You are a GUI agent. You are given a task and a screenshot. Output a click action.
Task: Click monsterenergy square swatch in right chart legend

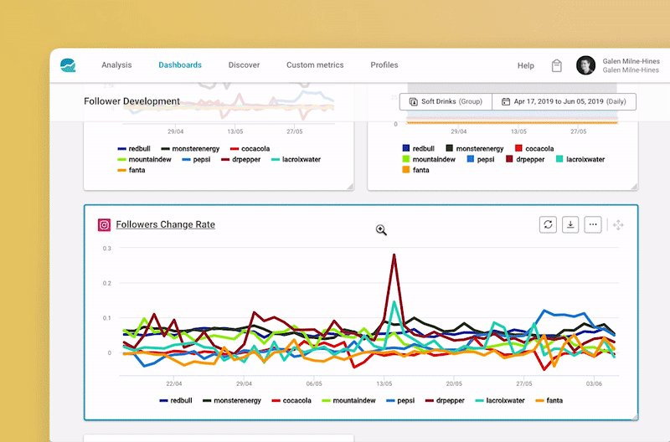tap(450, 148)
